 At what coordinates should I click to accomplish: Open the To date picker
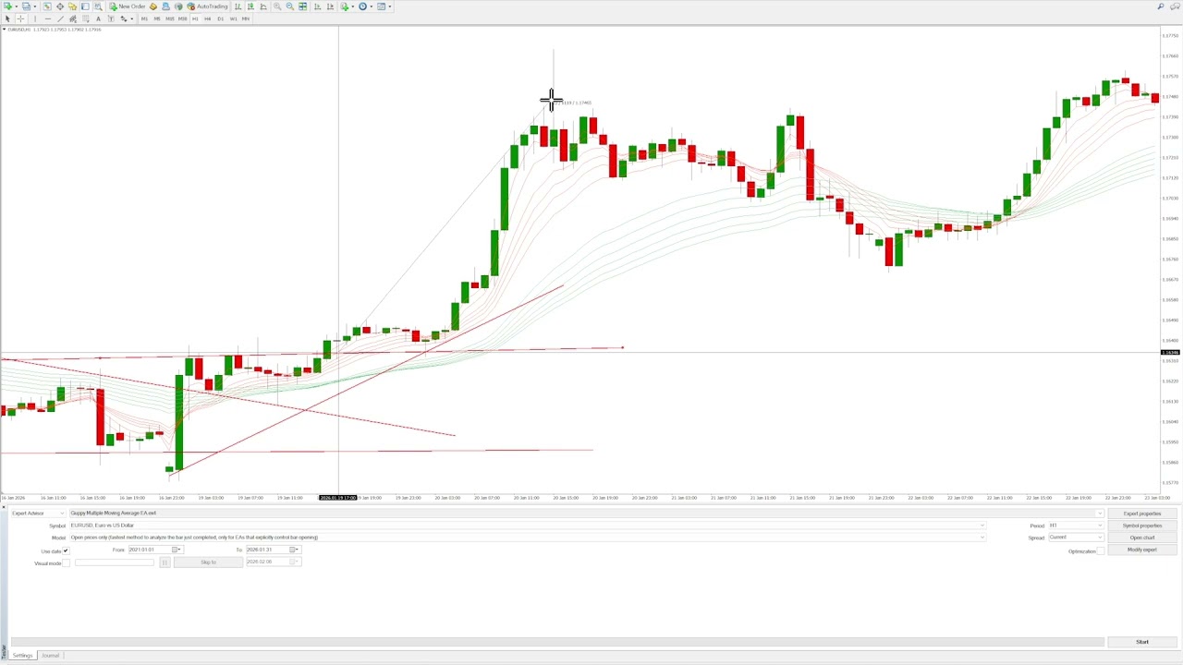coord(294,550)
